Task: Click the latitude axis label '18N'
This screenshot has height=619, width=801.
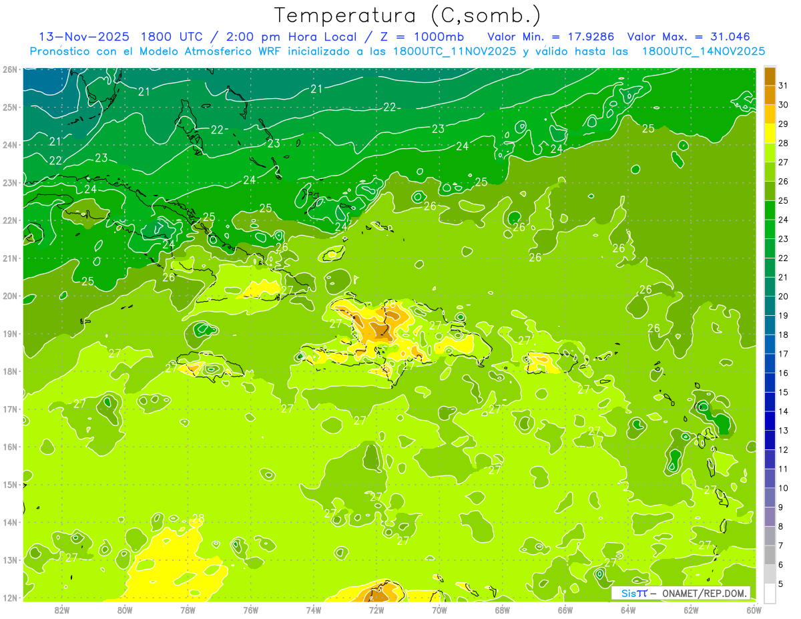Action: (x=9, y=371)
